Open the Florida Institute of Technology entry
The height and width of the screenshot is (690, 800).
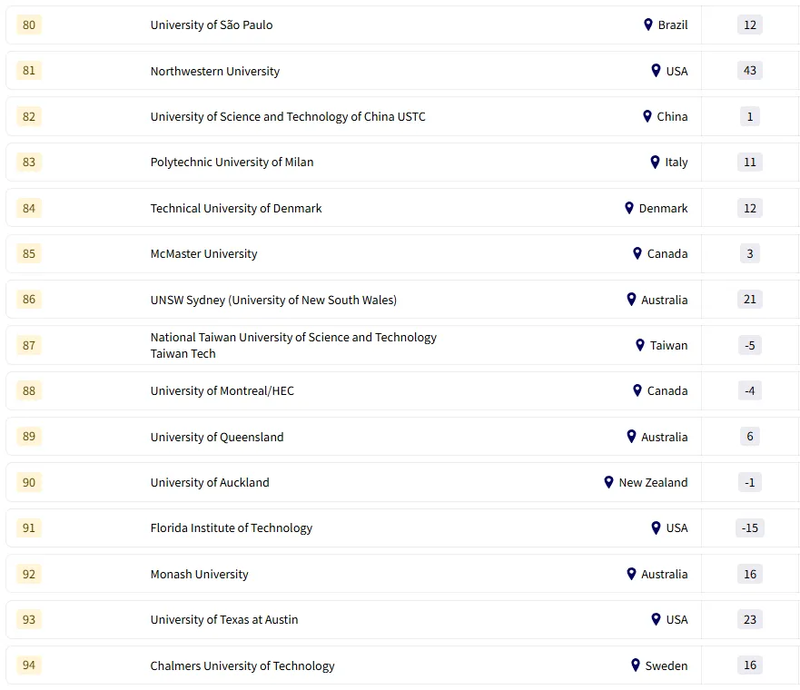tap(232, 528)
